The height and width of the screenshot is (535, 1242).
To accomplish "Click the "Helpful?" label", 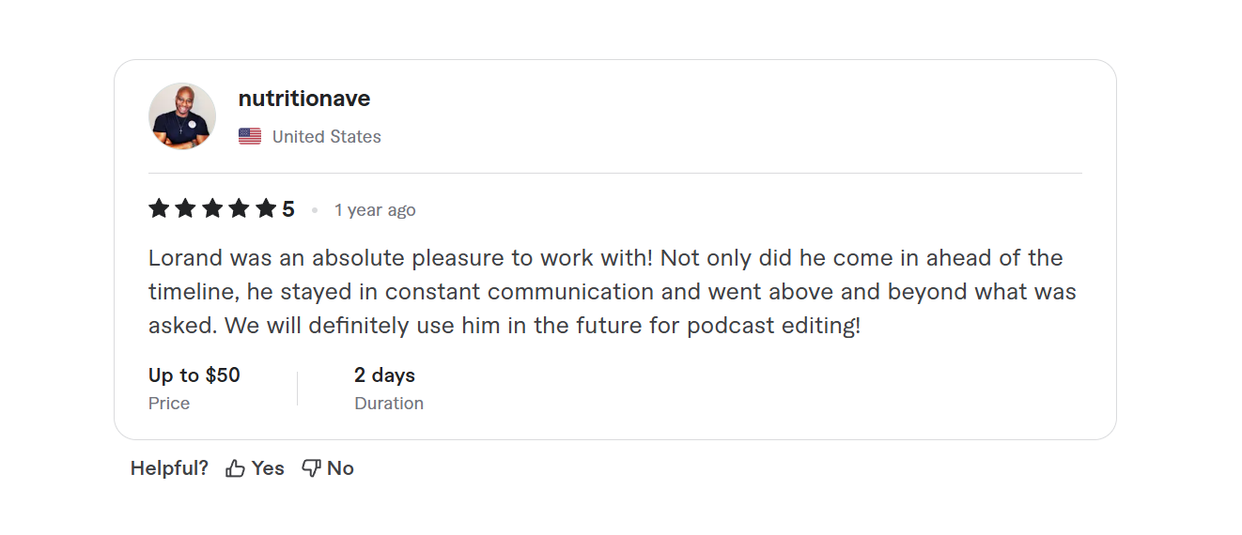I will coord(169,468).
